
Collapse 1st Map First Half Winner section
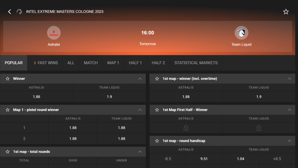[x=289, y=110]
